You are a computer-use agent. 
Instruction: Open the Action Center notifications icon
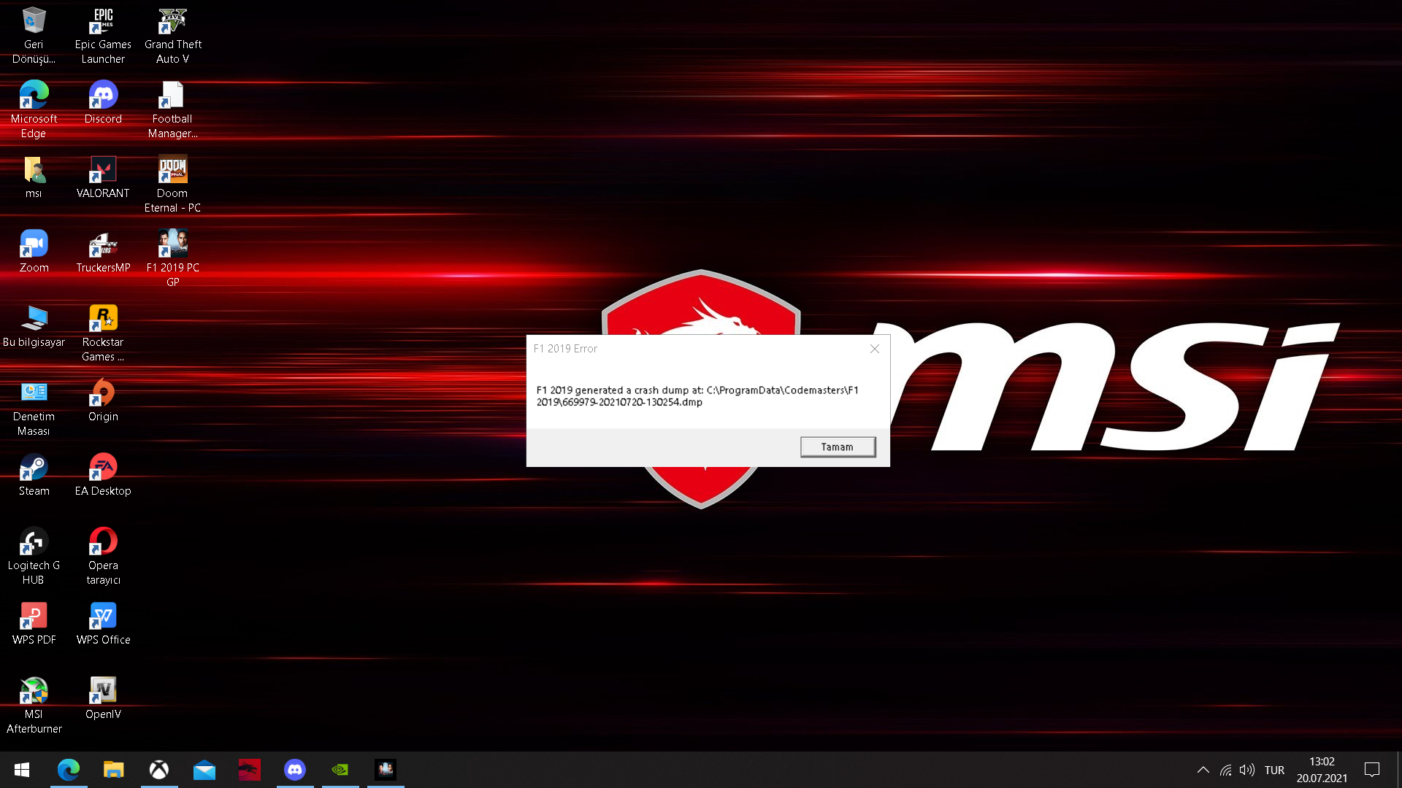pyautogui.click(x=1372, y=770)
